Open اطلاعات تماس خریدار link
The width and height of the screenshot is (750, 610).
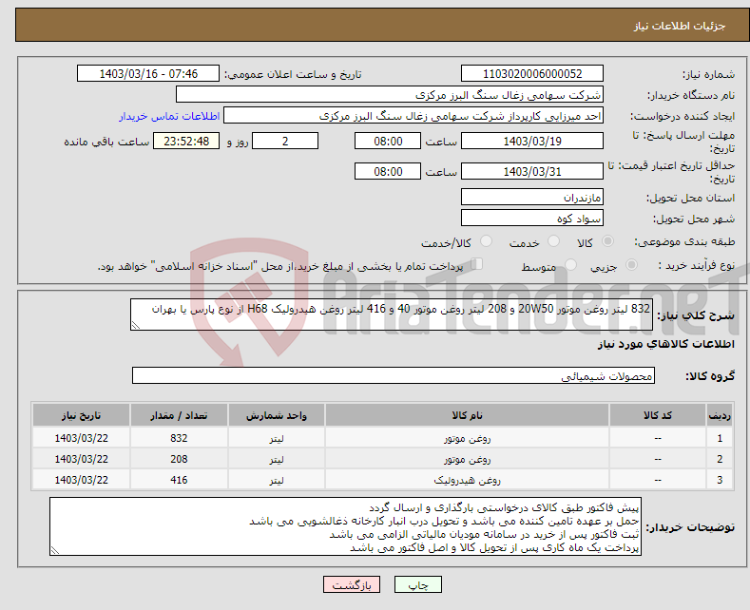click(x=169, y=116)
